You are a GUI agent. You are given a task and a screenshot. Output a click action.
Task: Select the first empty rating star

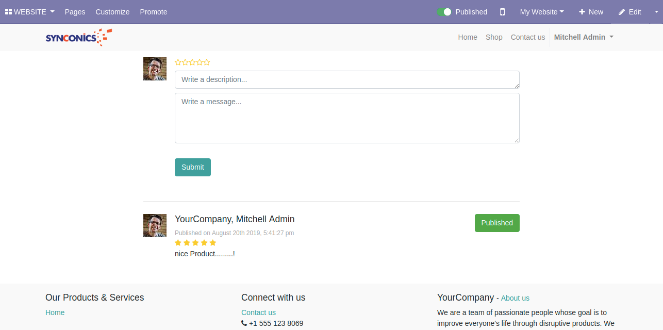178,62
